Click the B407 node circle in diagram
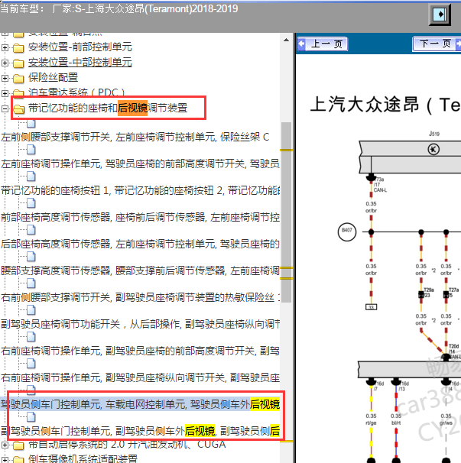Image resolution: width=461 pixels, height=463 pixels. [347, 231]
